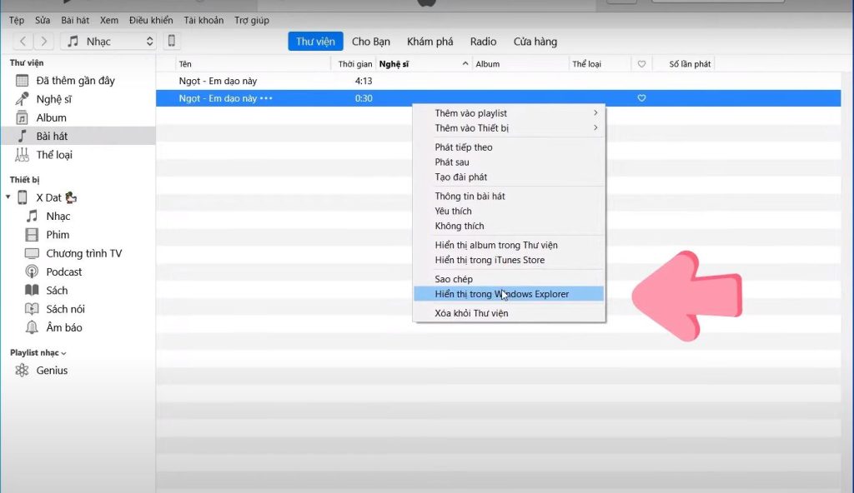
Task: Click the device Nhạc music note icon
Action: (x=33, y=216)
